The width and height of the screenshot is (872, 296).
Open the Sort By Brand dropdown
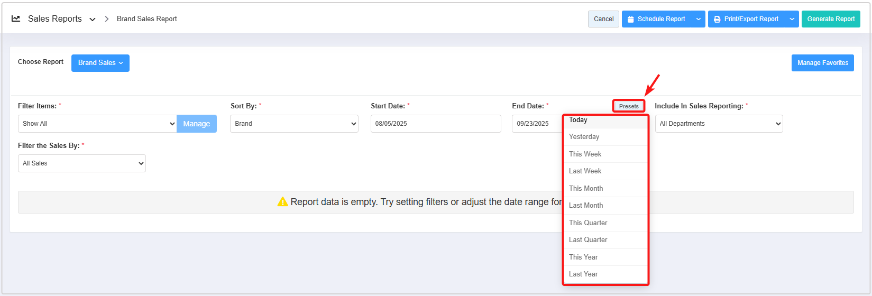[x=294, y=124]
